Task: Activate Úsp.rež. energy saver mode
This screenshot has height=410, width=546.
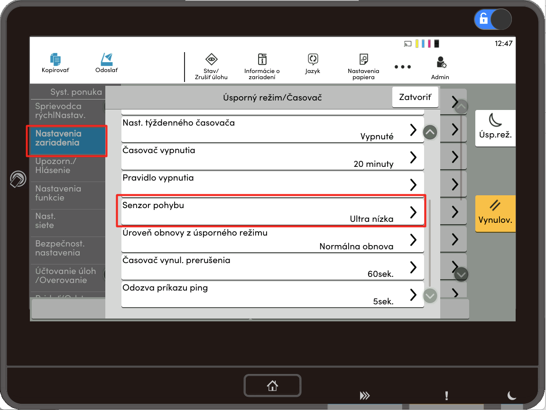Action: [495, 128]
